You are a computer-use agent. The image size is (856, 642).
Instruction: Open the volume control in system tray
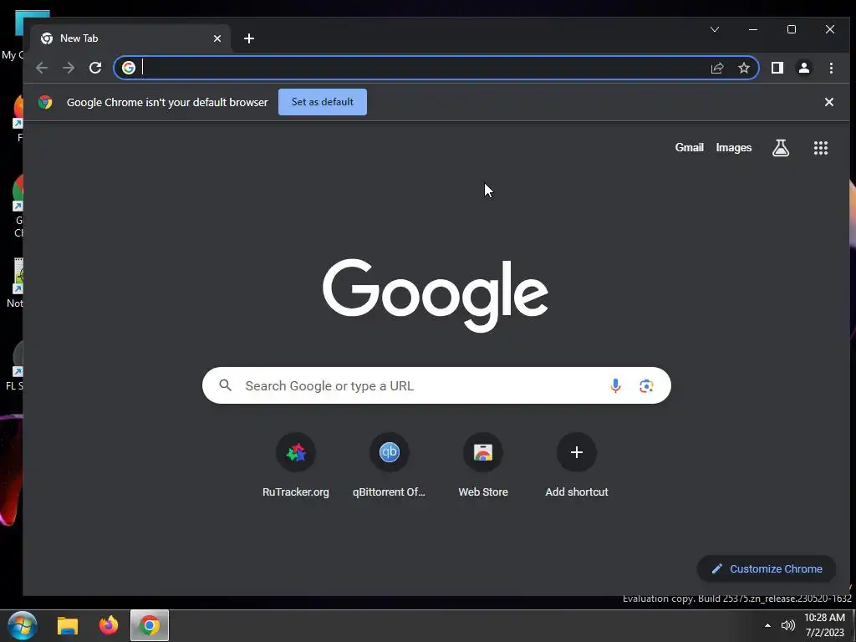point(787,625)
